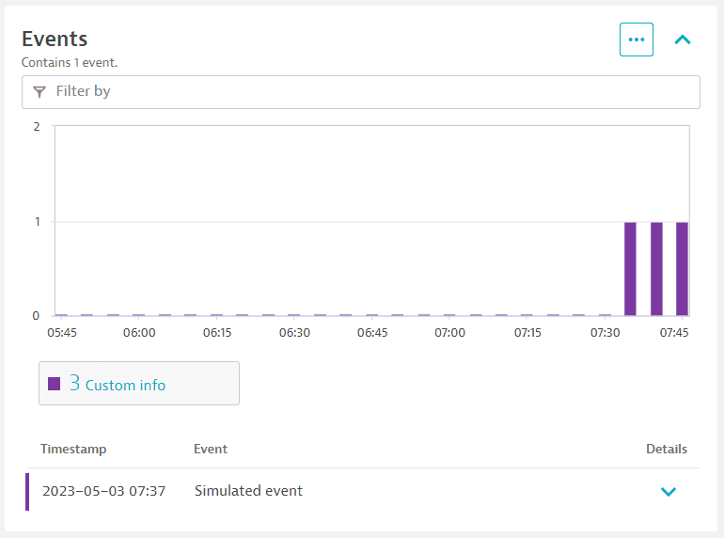Select the Simulated event entry text
724x538 pixels.
coord(248,491)
